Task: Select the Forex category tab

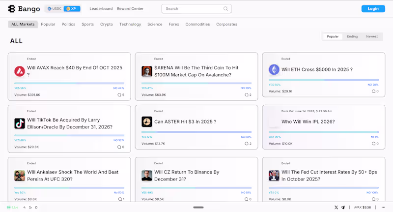Action: (174, 24)
